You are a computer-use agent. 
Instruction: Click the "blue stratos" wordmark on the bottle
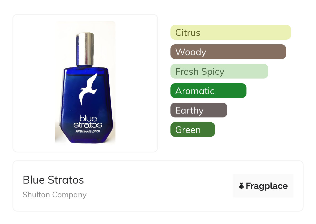pyautogui.click(x=88, y=122)
